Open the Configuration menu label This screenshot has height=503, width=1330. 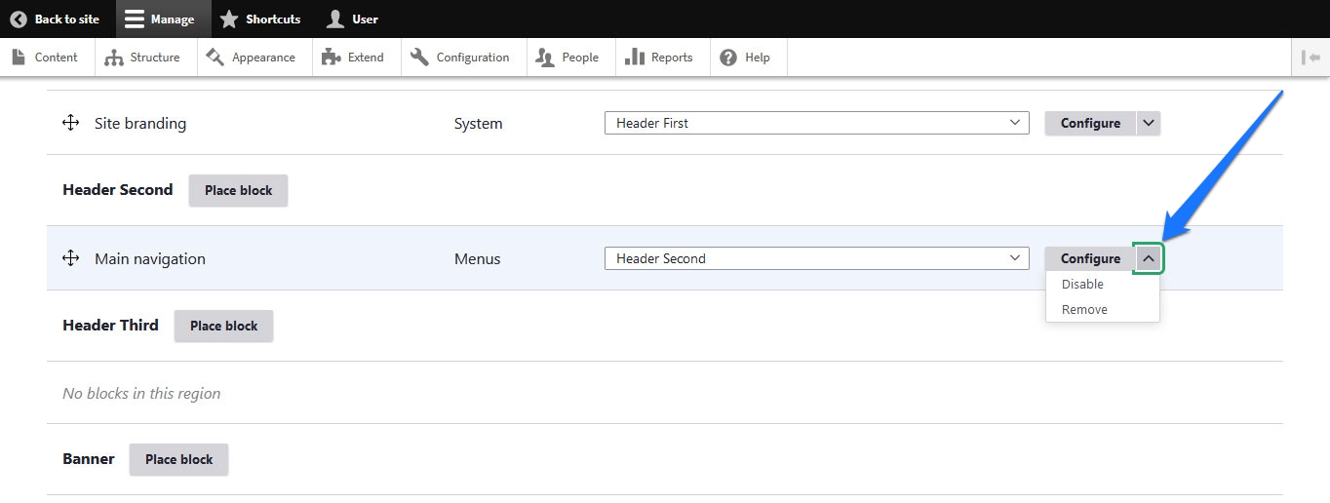473,58
